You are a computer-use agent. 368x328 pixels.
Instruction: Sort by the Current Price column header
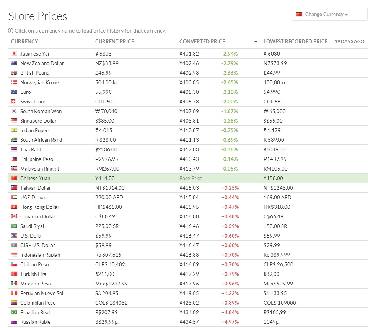coord(114,41)
